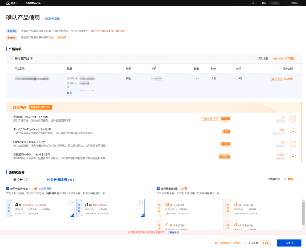The image size is (306, 248).
Task: Toggle 使用现金券抵扣 checkbox
Action: tap(158, 189)
